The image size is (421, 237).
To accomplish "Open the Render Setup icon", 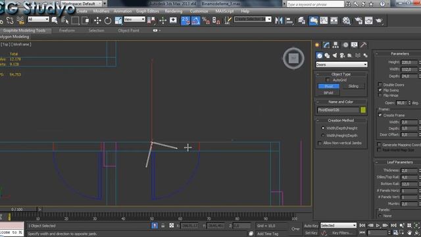I will click(x=359, y=20).
